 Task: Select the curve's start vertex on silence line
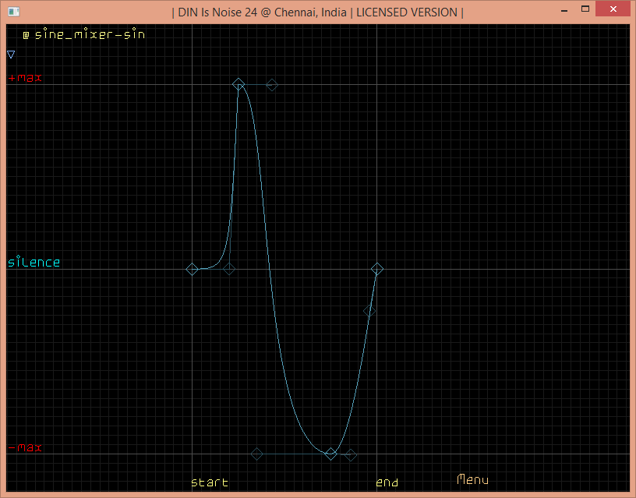click(x=193, y=269)
